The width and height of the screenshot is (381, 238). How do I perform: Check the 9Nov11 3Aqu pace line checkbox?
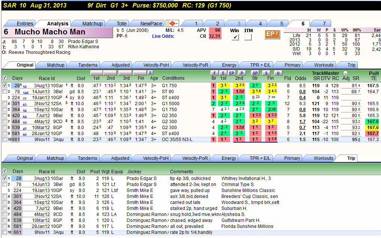click(x=4, y=139)
